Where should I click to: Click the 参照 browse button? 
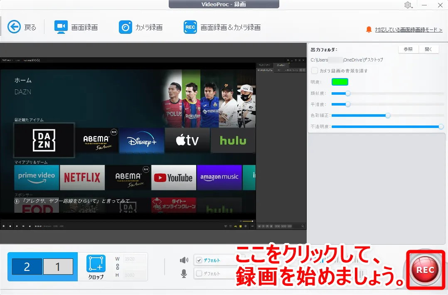click(408, 49)
